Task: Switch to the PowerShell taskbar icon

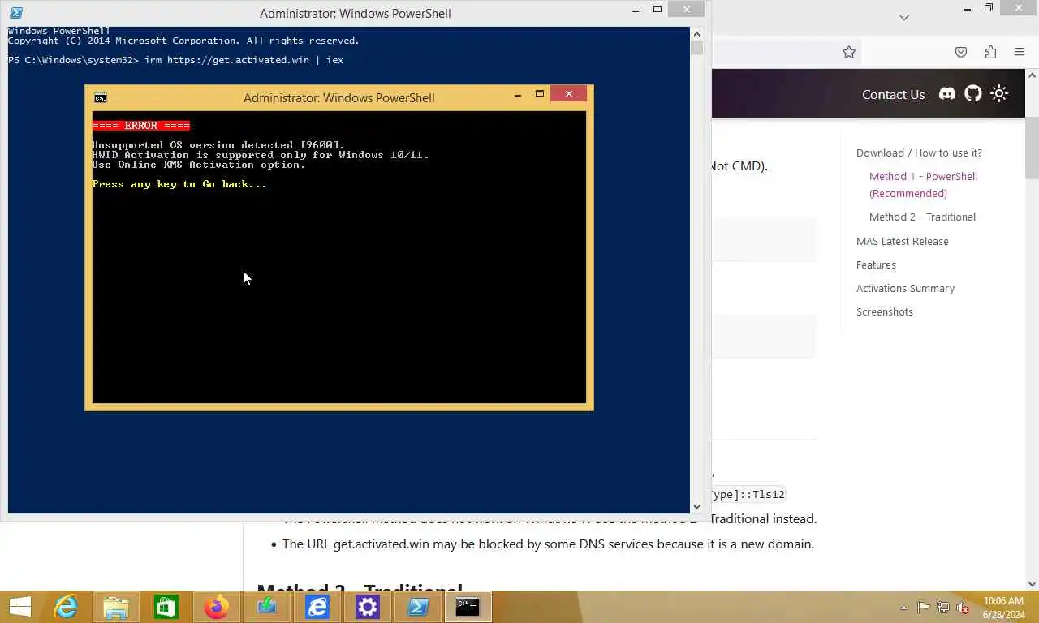Action: pos(418,607)
